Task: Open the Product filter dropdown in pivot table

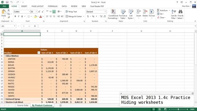Action: click(x=39, y=53)
